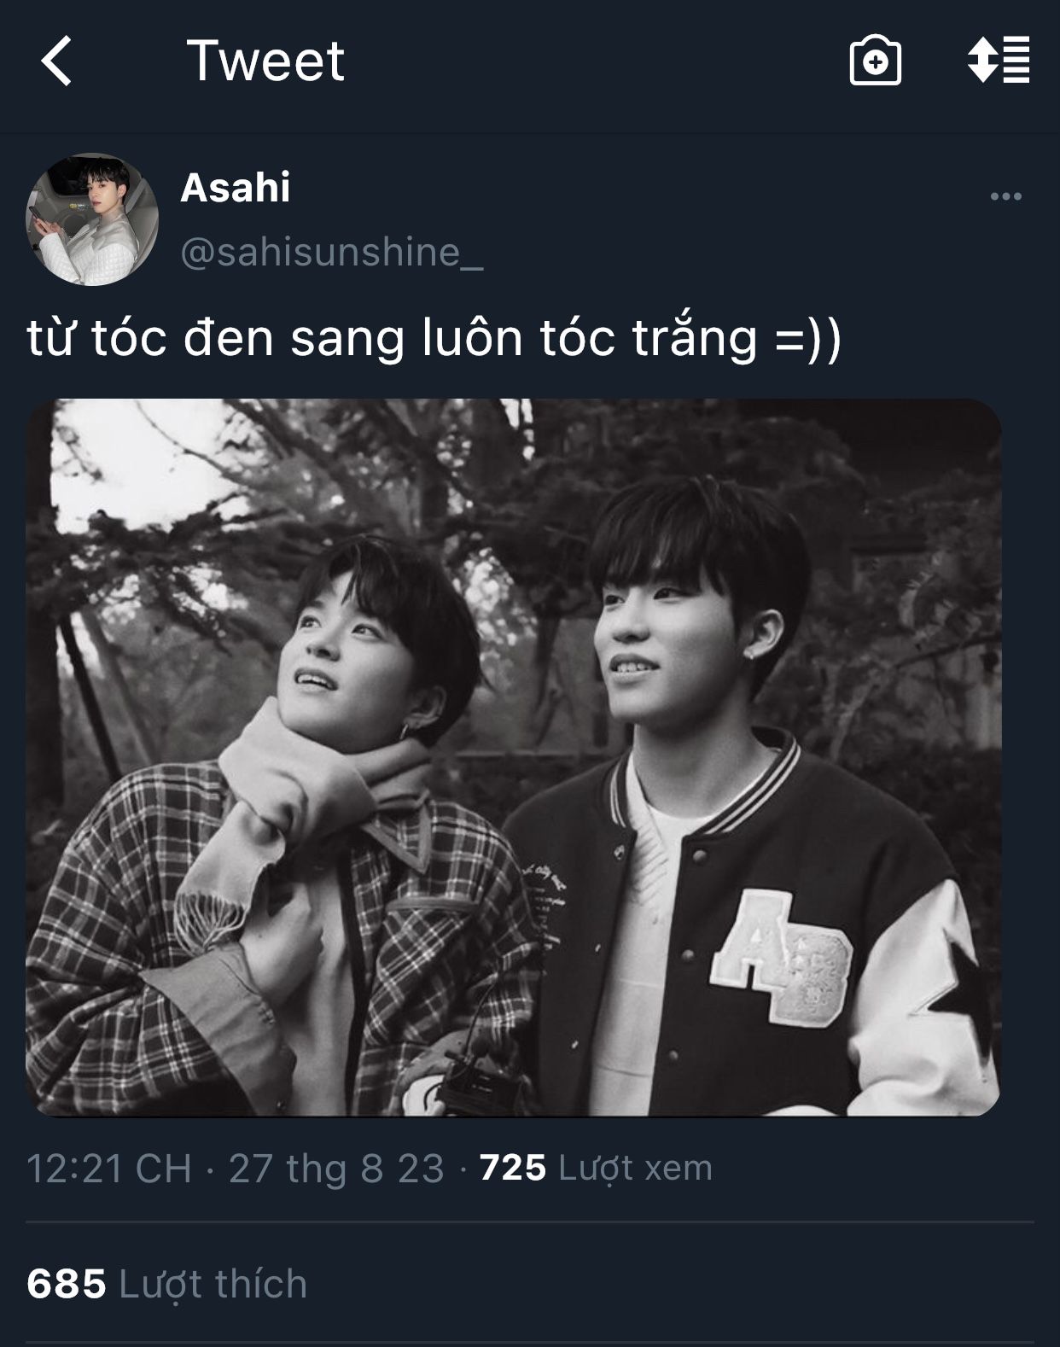Open the @sahisunshine_ handle link
The height and width of the screenshot is (1347, 1060).
coord(332,253)
